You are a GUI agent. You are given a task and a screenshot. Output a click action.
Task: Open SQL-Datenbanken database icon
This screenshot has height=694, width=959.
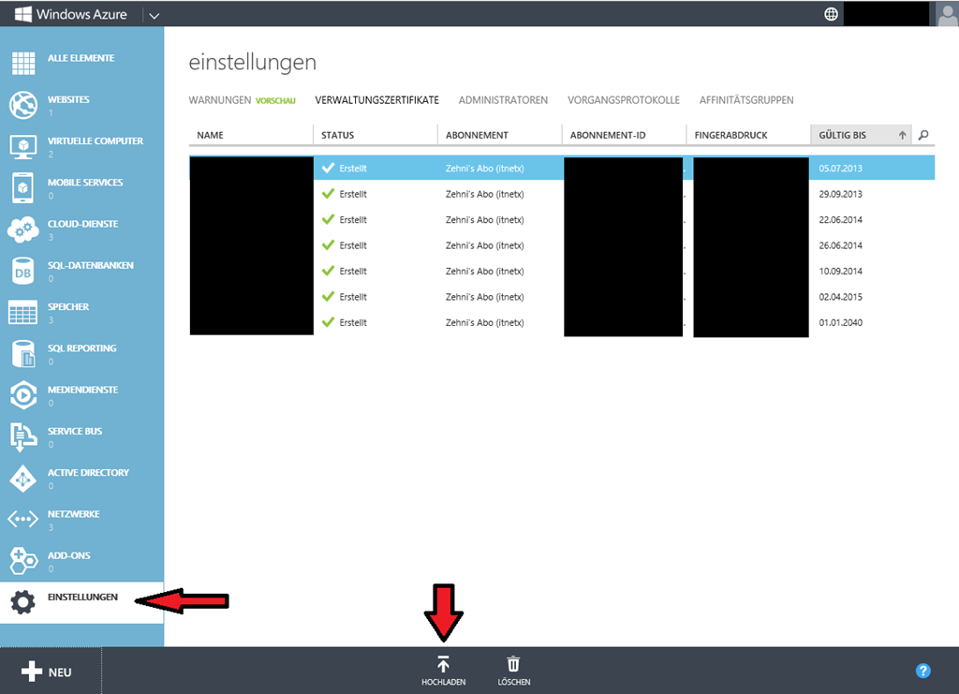point(22,271)
